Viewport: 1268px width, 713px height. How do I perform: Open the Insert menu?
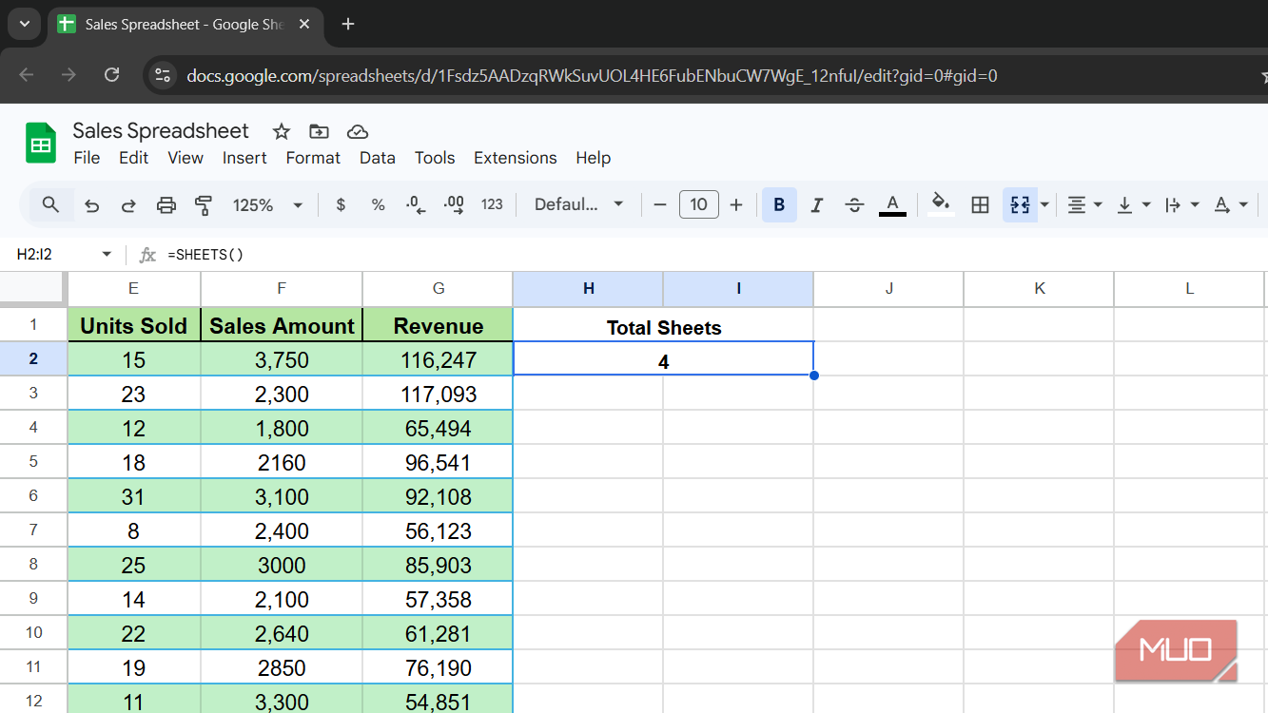pyautogui.click(x=244, y=158)
